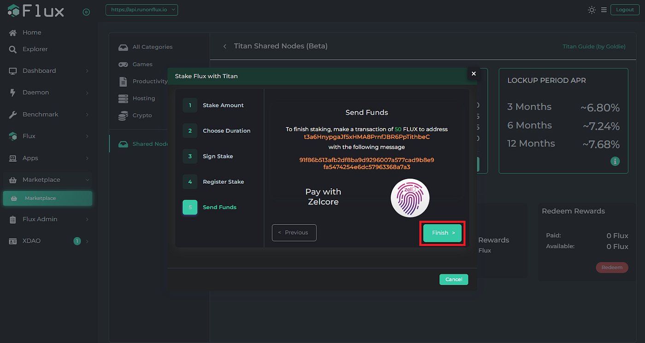Click the Marketplace basket icon in sidebar
The width and height of the screenshot is (645, 343).
coord(13,180)
